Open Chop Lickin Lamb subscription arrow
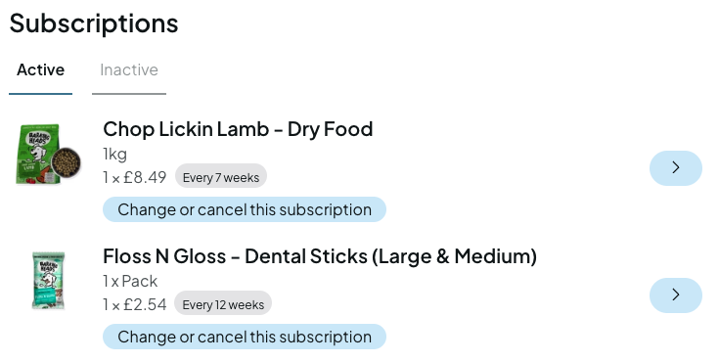 click(x=675, y=168)
